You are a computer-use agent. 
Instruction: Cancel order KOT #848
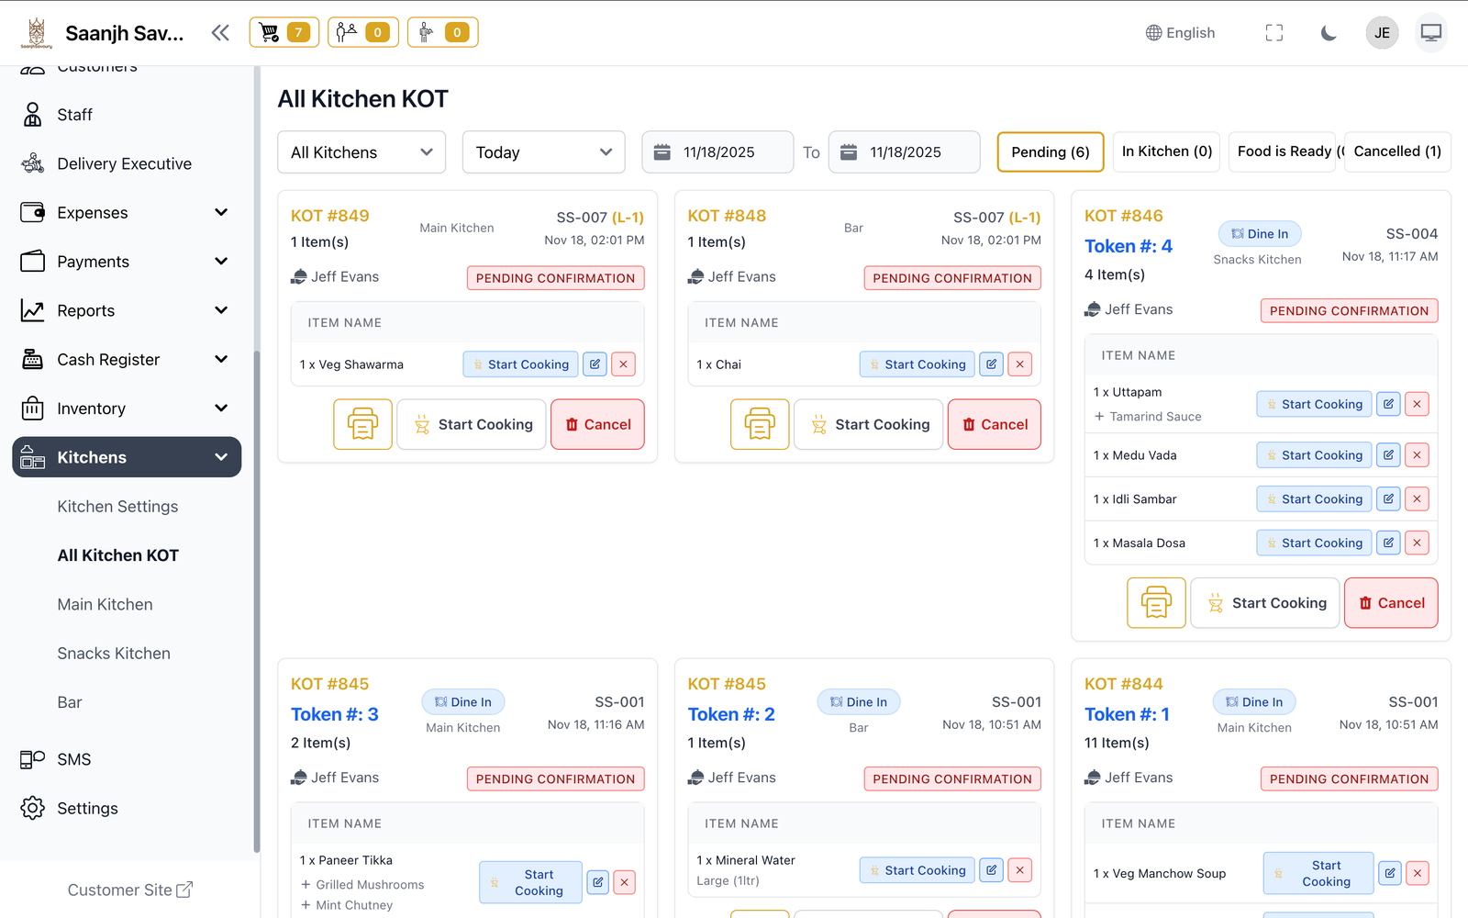point(994,424)
